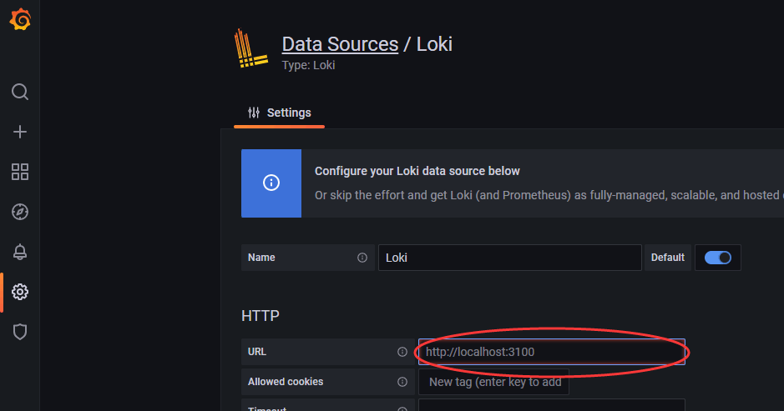Open the Alerting bell icon
784x411 pixels.
coord(20,252)
